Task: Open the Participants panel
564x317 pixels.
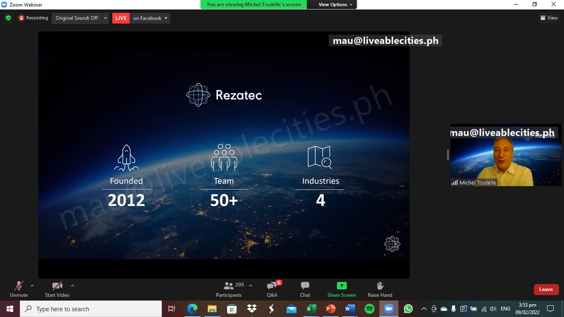Action: pyautogui.click(x=229, y=289)
